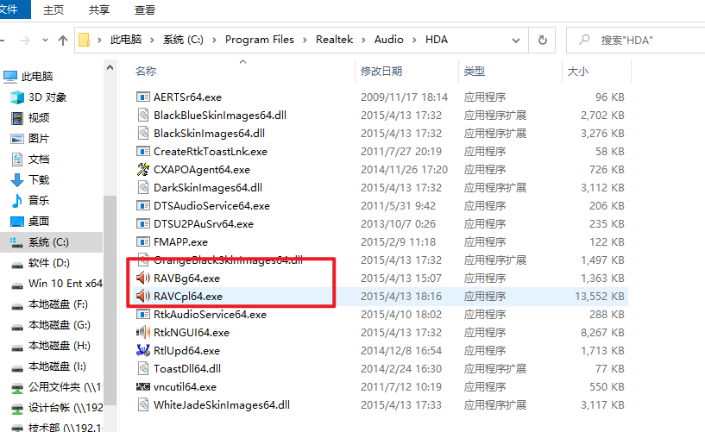Open recent locations dropdown arrow
Viewport: 705px width, 432px height.
[45, 40]
